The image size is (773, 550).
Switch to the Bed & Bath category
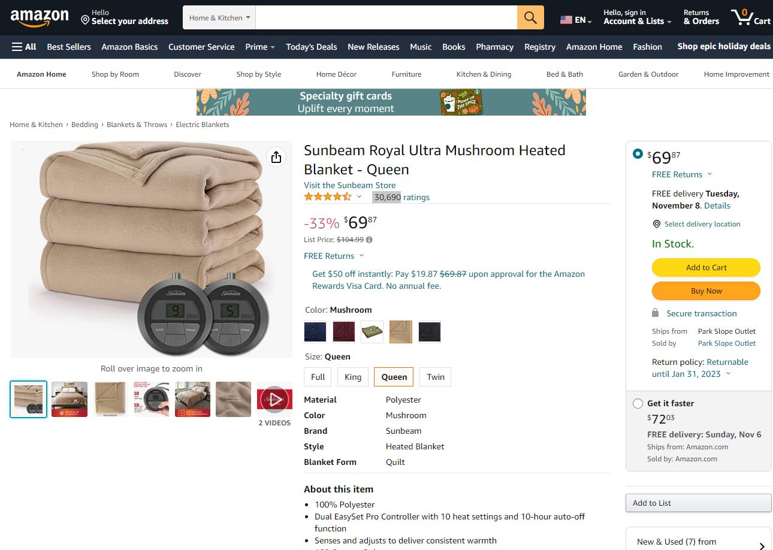(x=564, y=74)
